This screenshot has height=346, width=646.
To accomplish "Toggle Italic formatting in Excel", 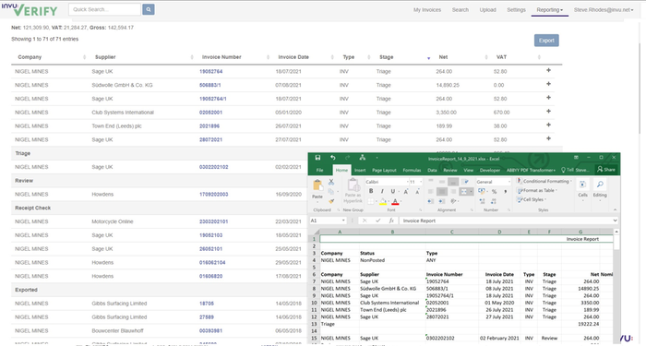I will (382, 191).
